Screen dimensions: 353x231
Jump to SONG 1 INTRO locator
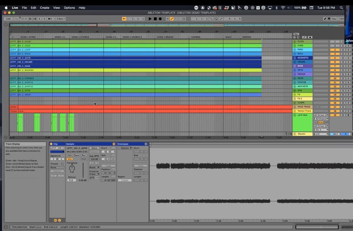27,37
